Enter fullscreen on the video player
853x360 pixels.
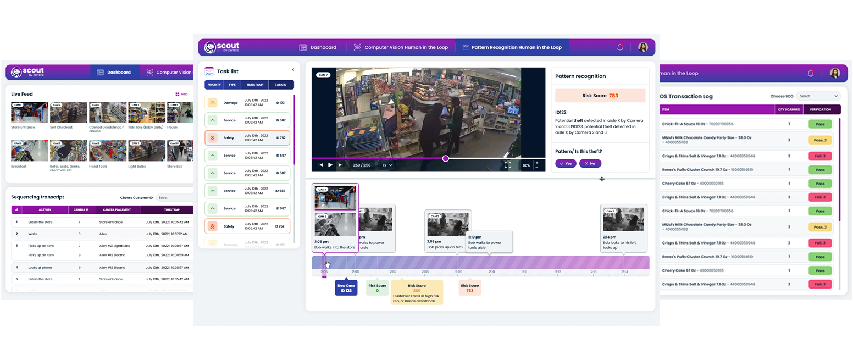[x=507, y=165]
